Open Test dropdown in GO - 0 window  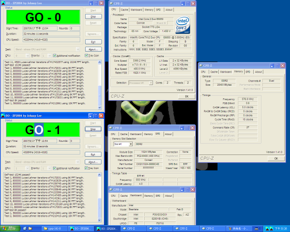click(78, 49)
